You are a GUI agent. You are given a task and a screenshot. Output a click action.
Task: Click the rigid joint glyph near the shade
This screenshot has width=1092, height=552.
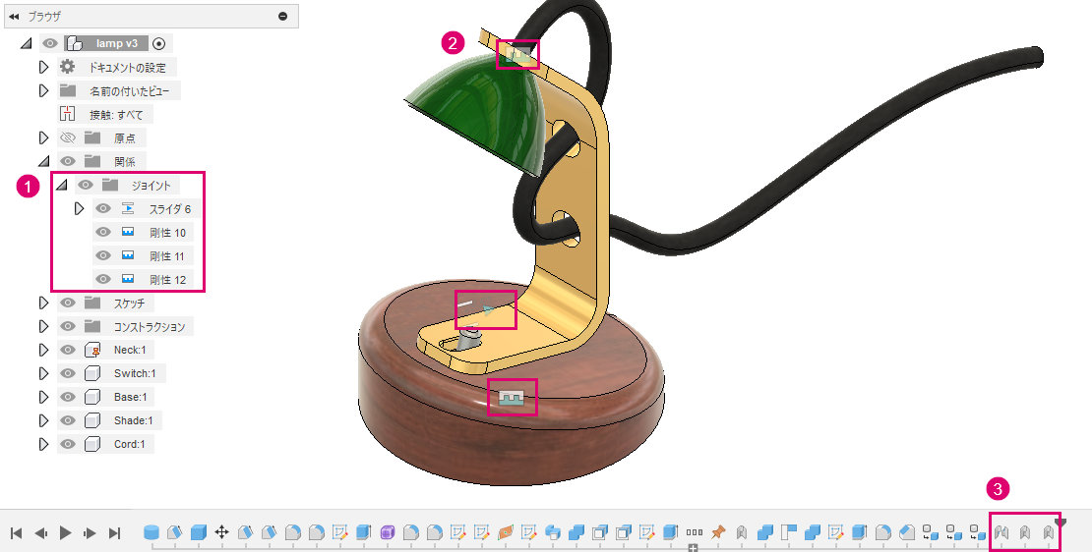(517, 54)
